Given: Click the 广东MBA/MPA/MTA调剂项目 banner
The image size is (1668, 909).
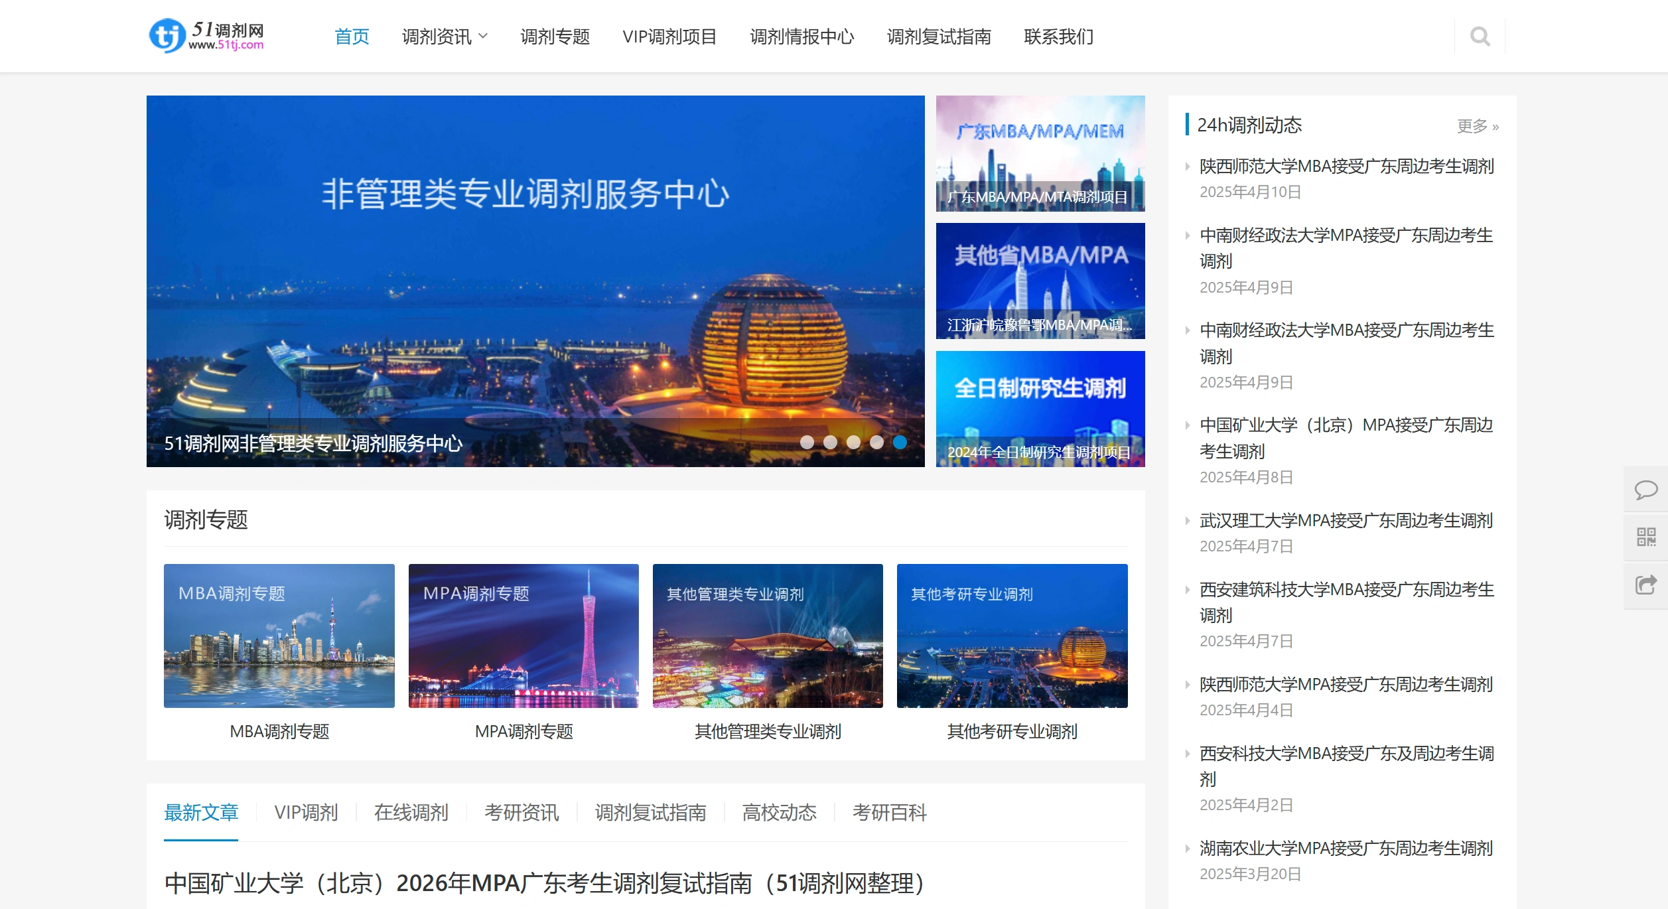Looking at the screenshot, I should point(1040,153).
